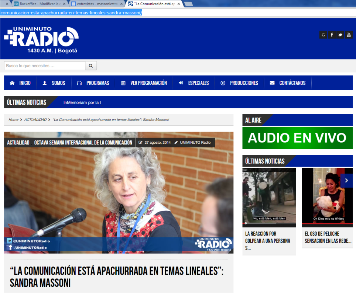Click the headphones icon next to PROGRAMAS
This screenshot has height=293, width=356.
click(79, 83)
